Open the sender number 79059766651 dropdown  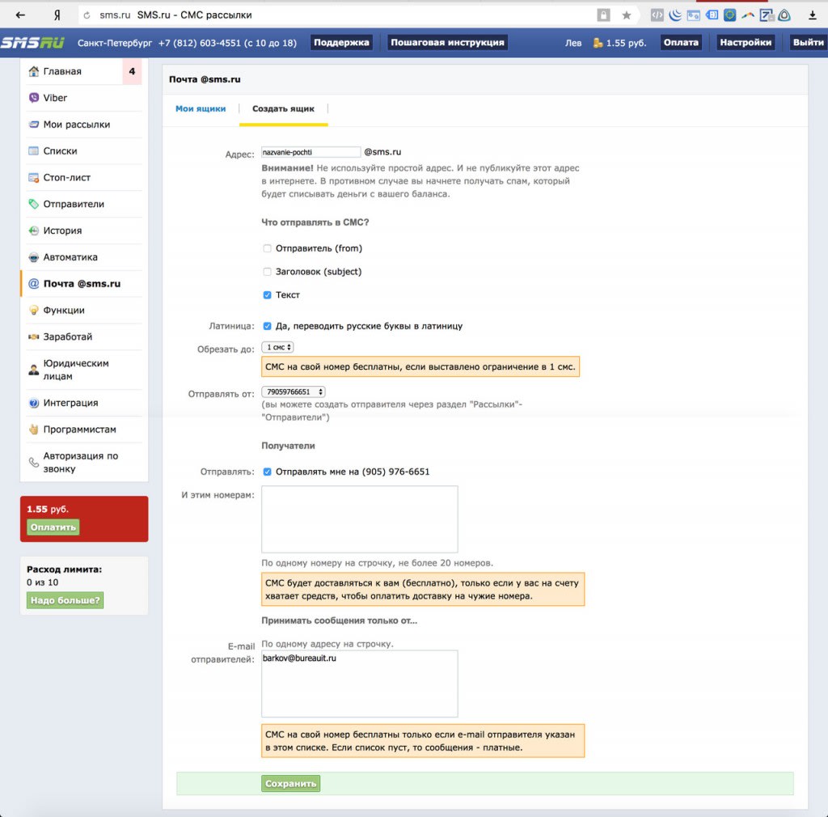[294, 392]
